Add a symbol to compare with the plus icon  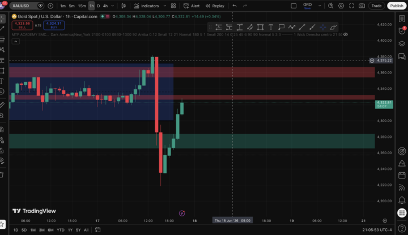(50, 6)
